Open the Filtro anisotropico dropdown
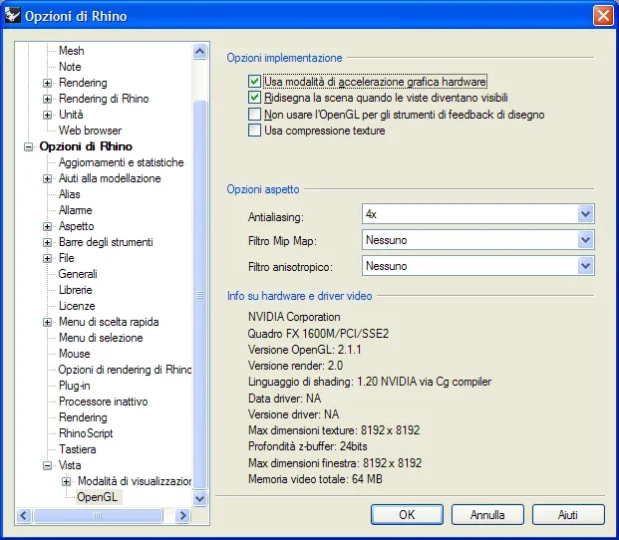Viewport: 619px width, 540px height. point(585,266)
